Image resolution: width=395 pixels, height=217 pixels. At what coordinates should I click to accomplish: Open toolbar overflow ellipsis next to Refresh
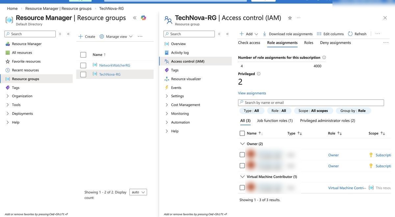pyautogui.click(x=378, y=34)
